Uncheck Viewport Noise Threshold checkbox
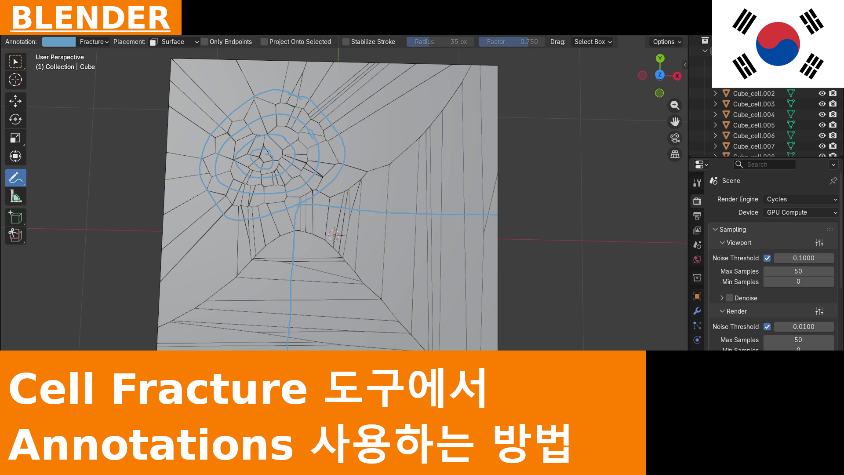844x475 pixels. point(767,258)
